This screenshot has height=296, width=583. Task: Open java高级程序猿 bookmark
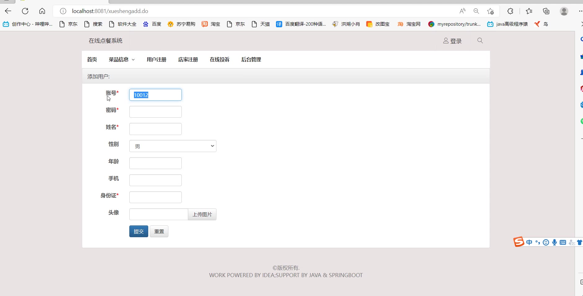507,24
